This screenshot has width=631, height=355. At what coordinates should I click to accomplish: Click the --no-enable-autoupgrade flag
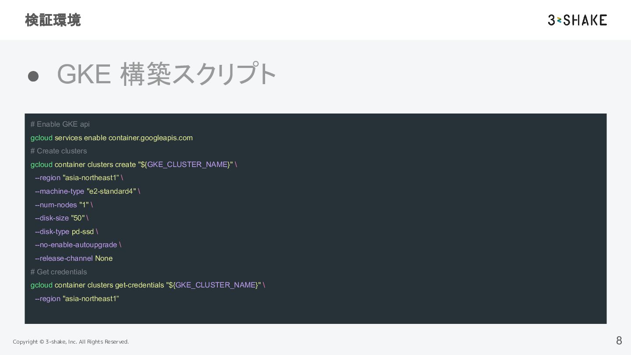click(78, 245)
